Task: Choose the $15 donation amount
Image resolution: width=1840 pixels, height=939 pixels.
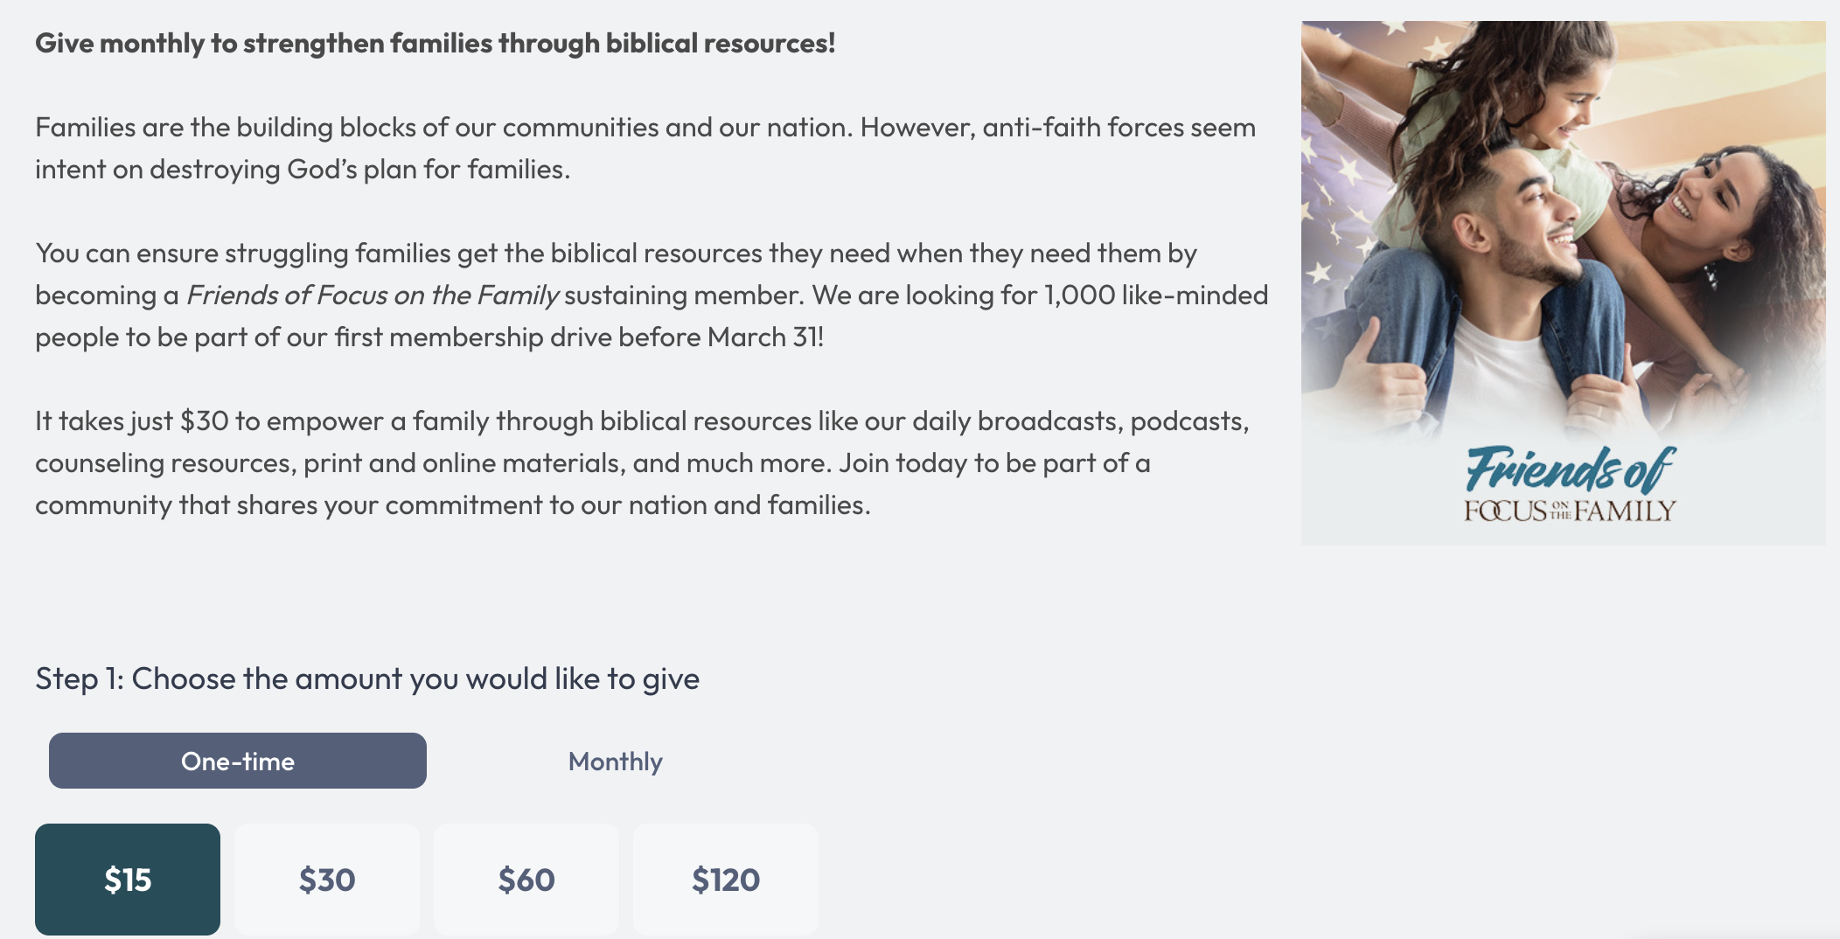Action: click(x=128, y=879)
